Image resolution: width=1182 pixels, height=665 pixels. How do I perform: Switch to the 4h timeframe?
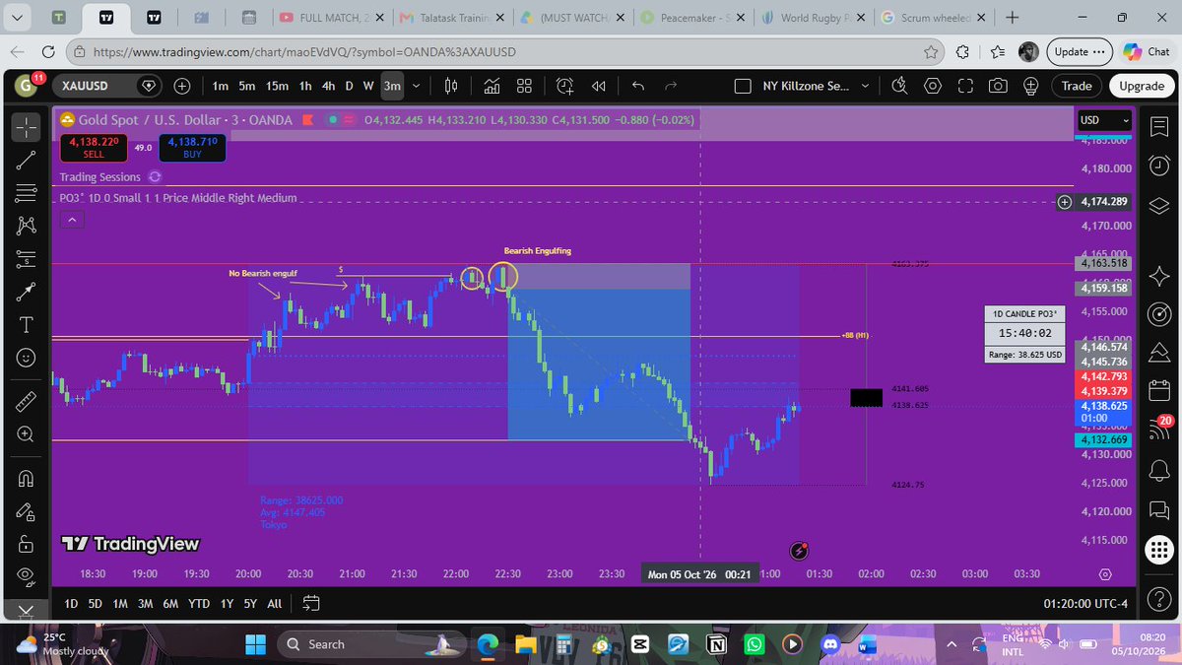pos(328,86)
